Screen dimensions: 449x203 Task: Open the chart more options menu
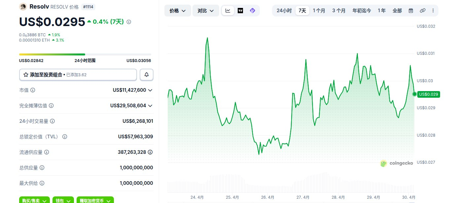(x=433, y=11)
